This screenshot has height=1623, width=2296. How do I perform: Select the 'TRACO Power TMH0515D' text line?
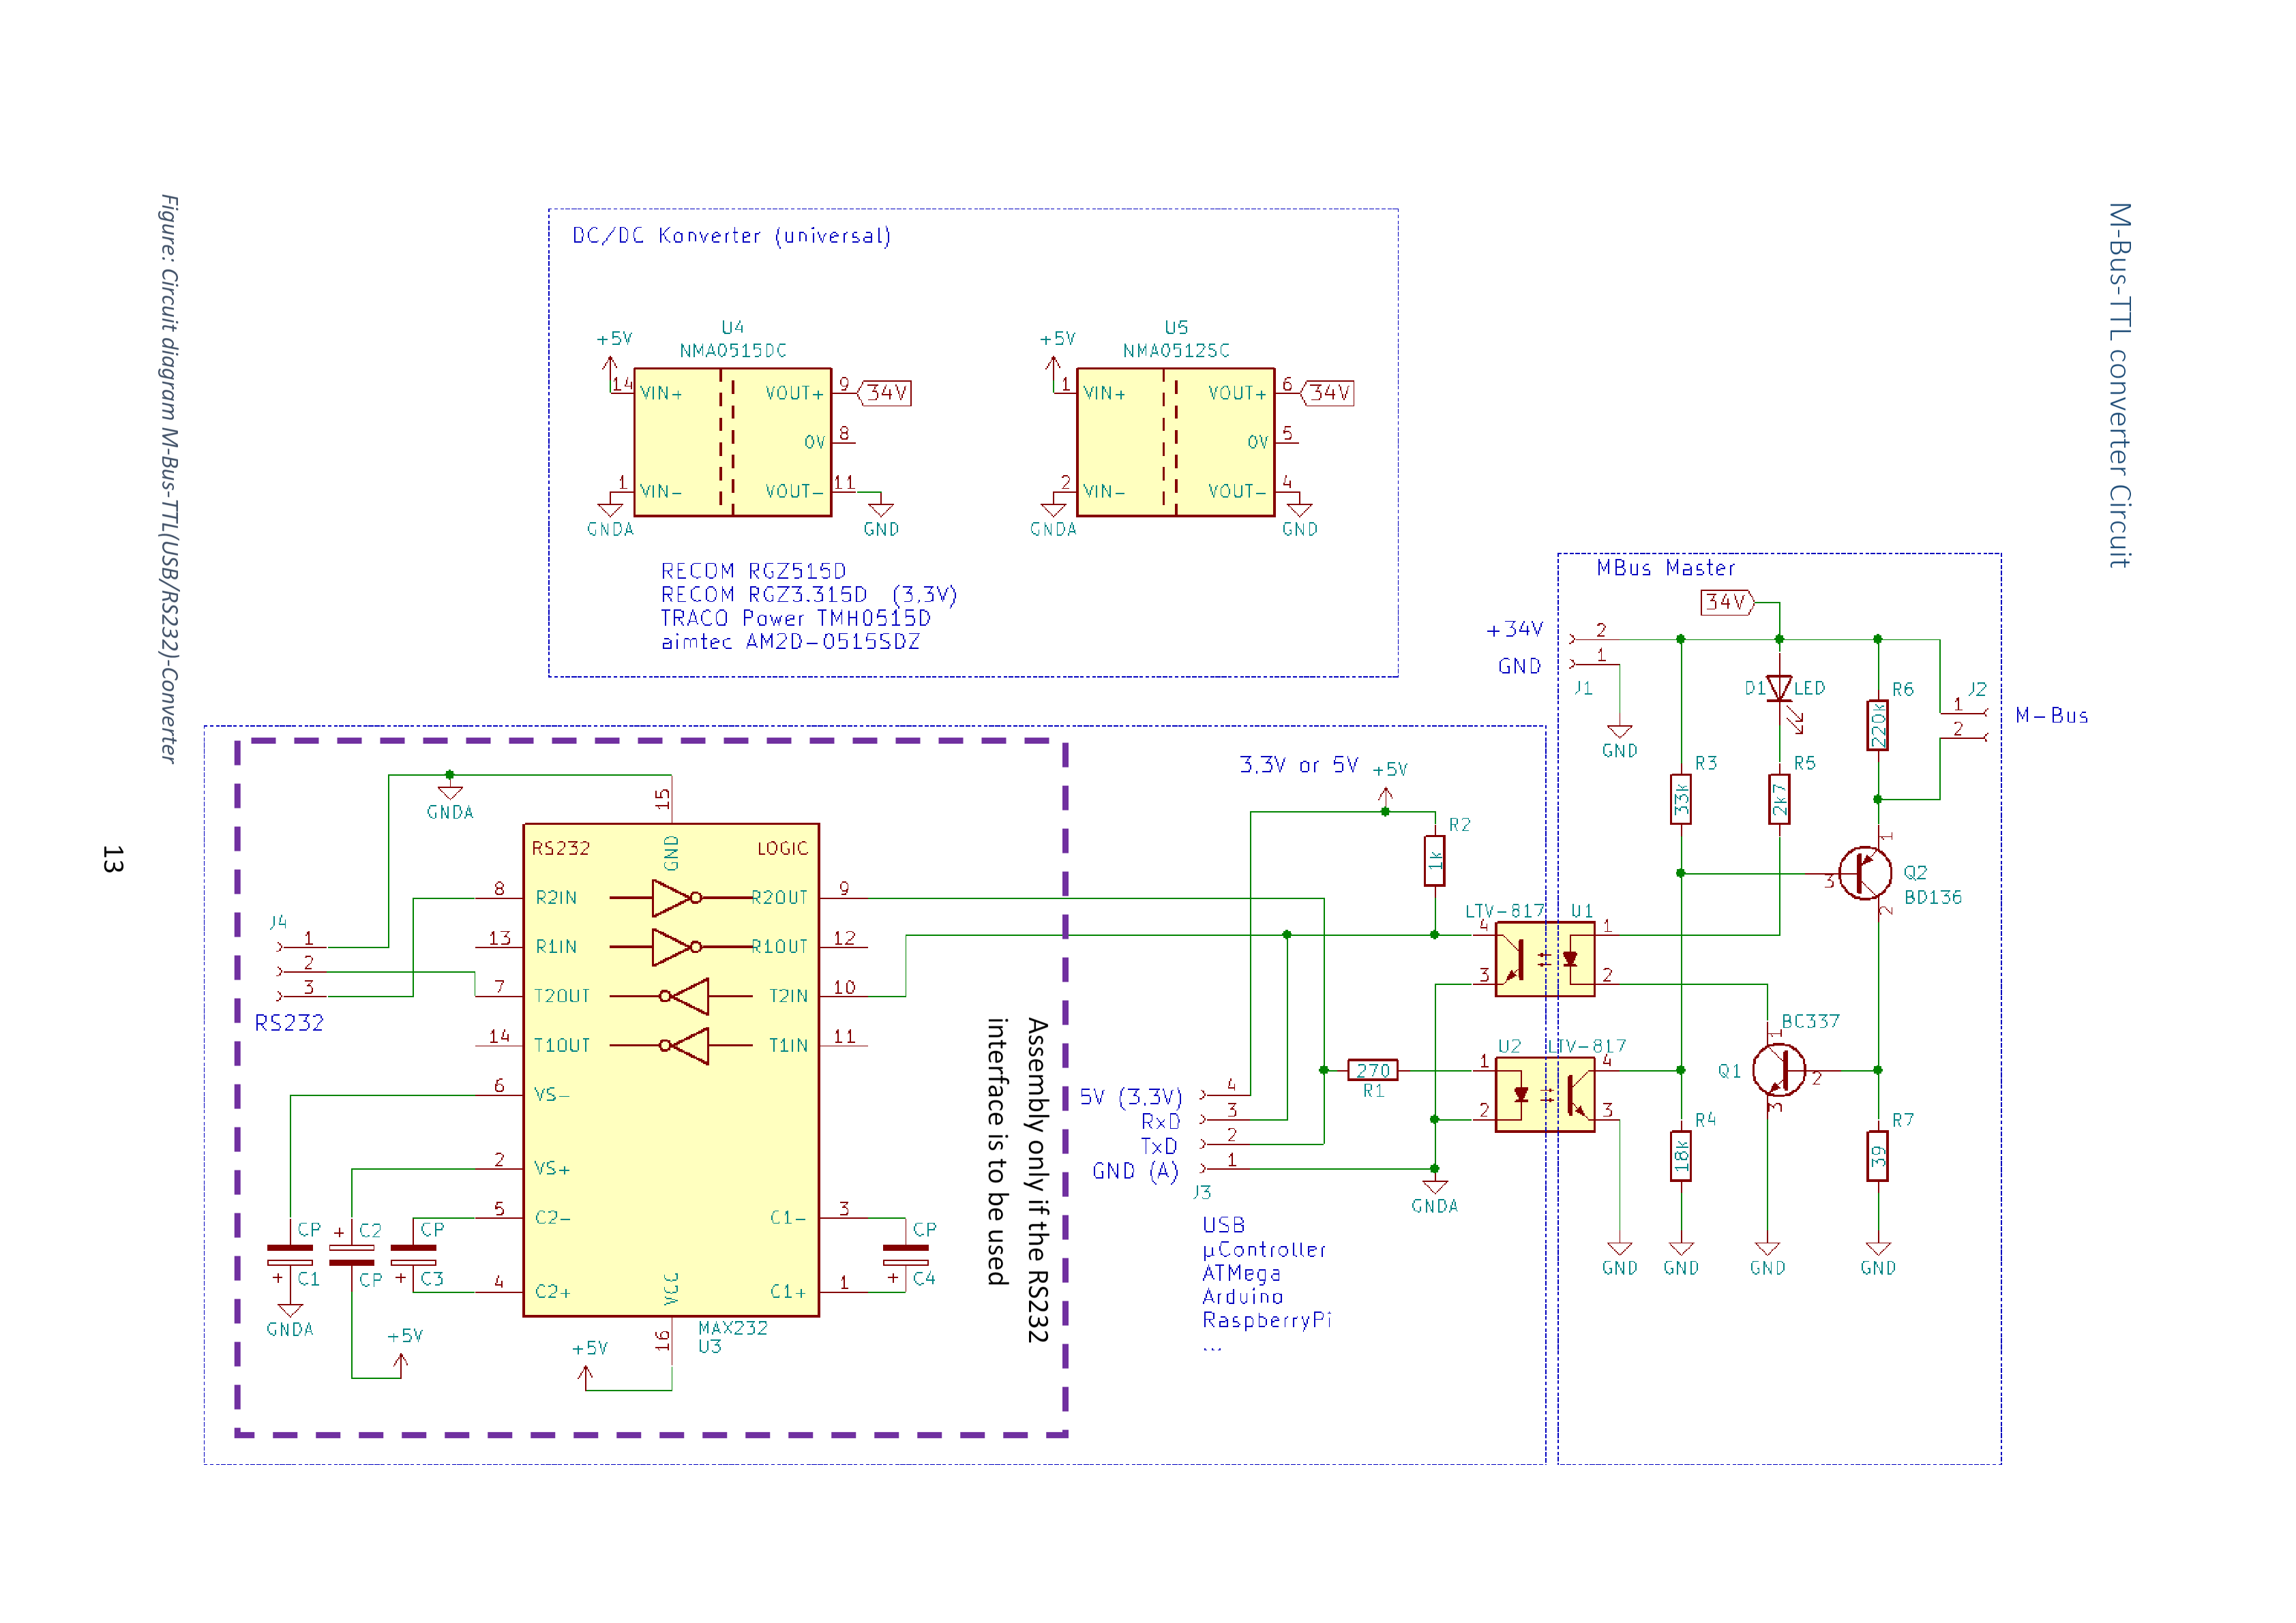795,619
